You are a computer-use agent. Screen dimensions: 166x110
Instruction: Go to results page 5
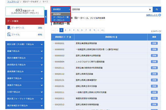click(x=78, y=30)
